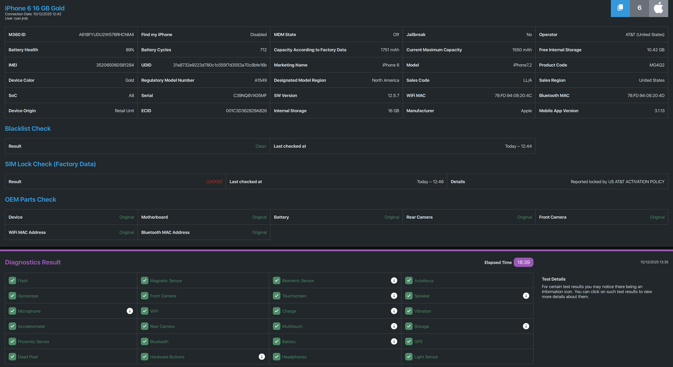Select the OEM Parts Check heading
The width and height of the screenshot is (673, 367).
coord(30,199)
